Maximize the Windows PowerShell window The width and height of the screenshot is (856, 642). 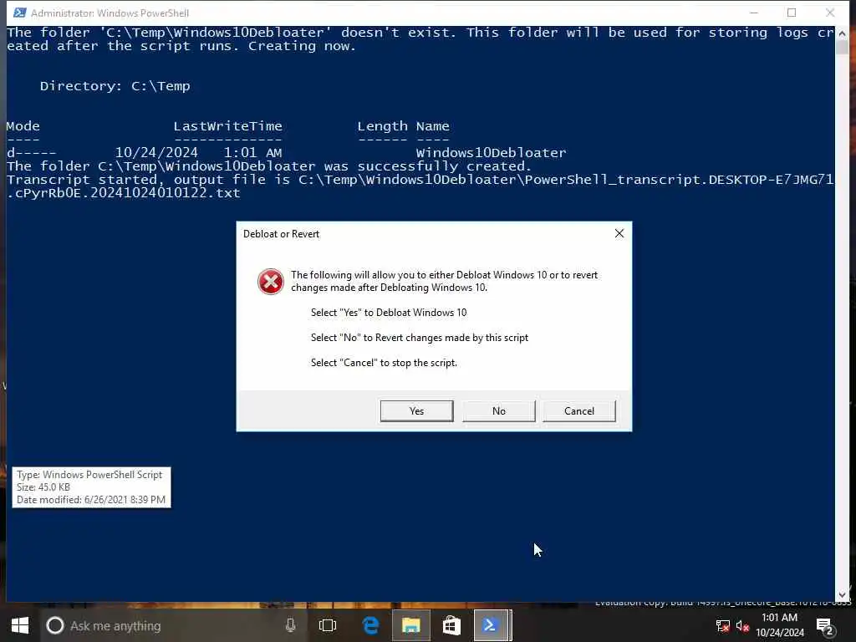coord(792,13)
